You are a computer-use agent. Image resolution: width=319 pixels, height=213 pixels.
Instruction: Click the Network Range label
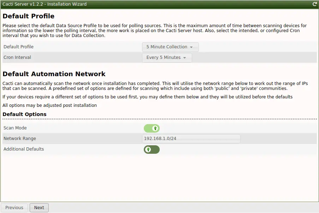click(x=20, y=139)
